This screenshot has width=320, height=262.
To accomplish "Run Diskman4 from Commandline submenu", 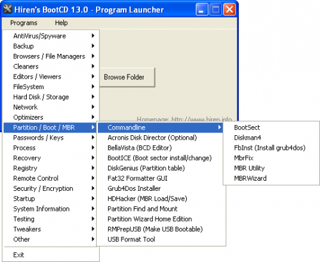I will 271,138.
